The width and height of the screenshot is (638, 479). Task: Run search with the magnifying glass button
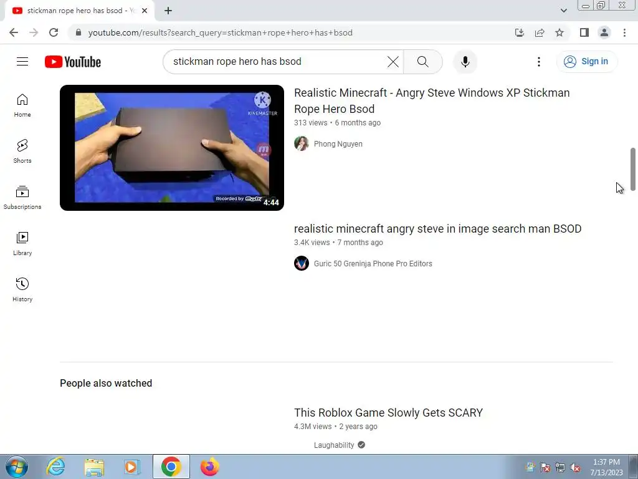(423, 62)
